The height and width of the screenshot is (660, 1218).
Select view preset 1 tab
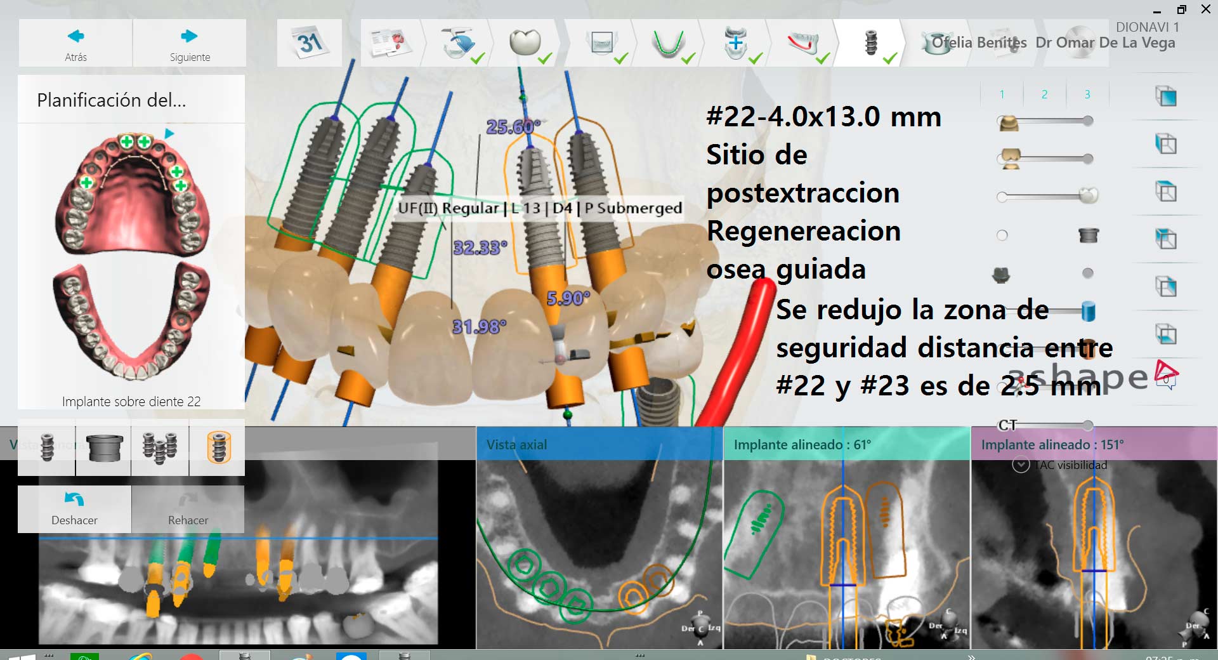pyautogui.click(x=1002, y=94)
